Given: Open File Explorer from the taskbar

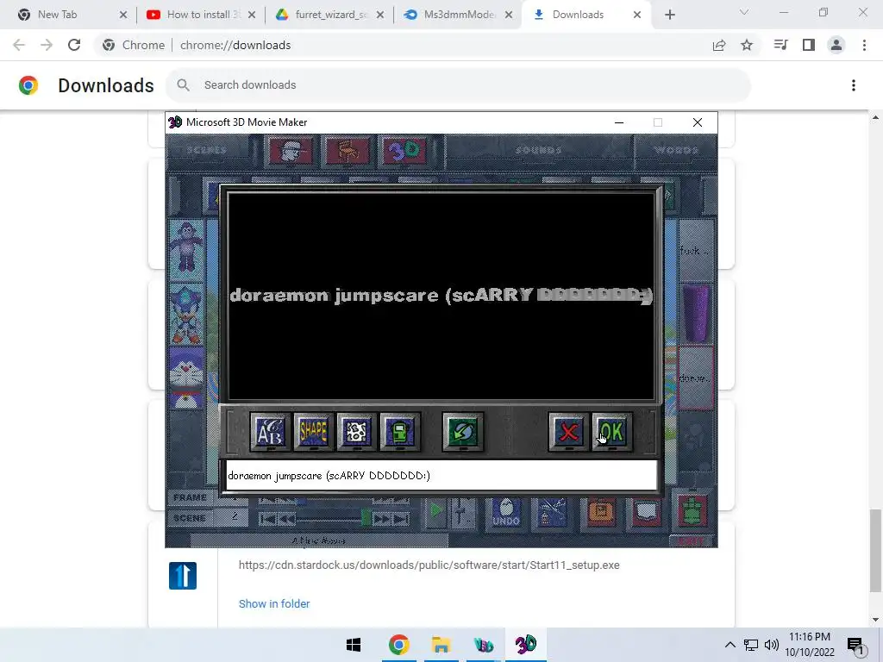Looking at the screenshot, I should point(441,645).
